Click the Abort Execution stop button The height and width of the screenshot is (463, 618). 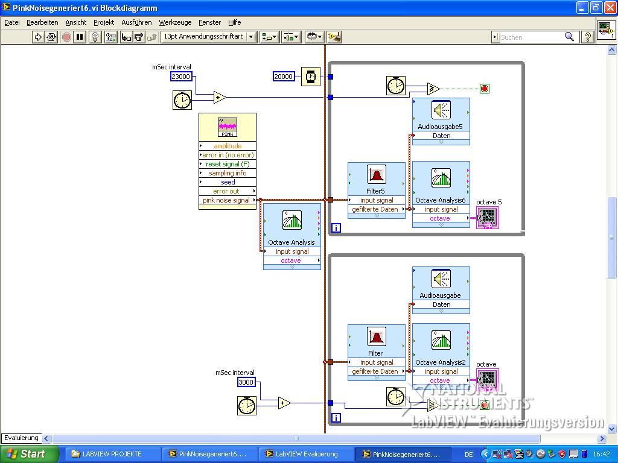[x=66, y=37]
